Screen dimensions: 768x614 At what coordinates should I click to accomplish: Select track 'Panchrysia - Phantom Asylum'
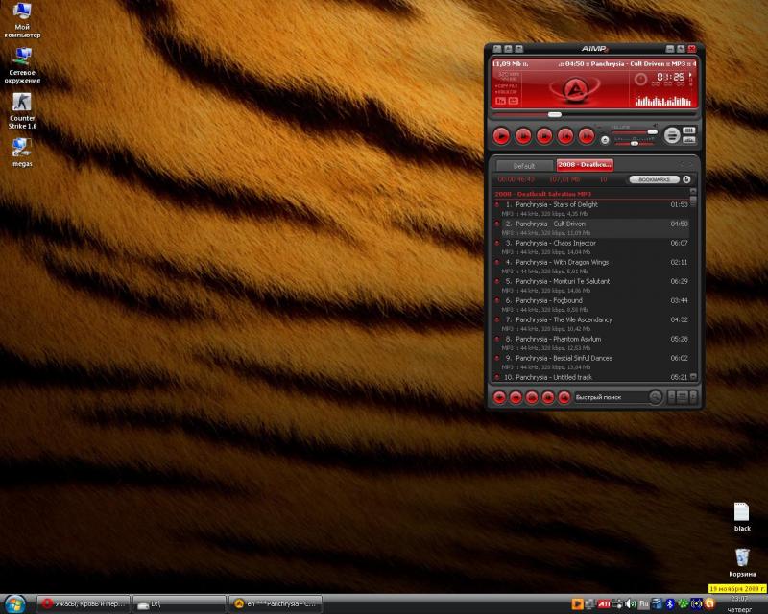tap(591, 342)
